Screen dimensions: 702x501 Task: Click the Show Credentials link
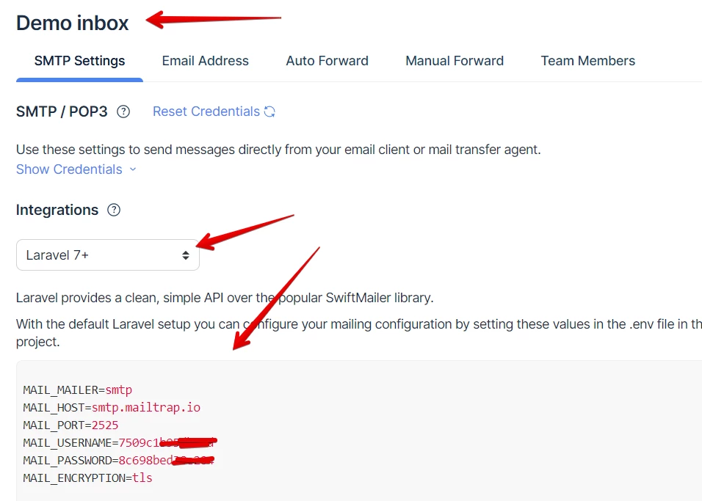tap(68, 169)
